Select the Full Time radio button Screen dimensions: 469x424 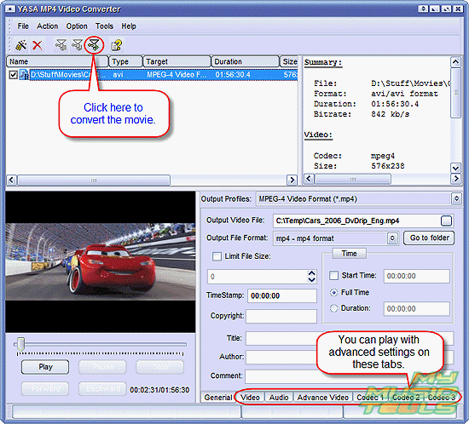[333, 292]
